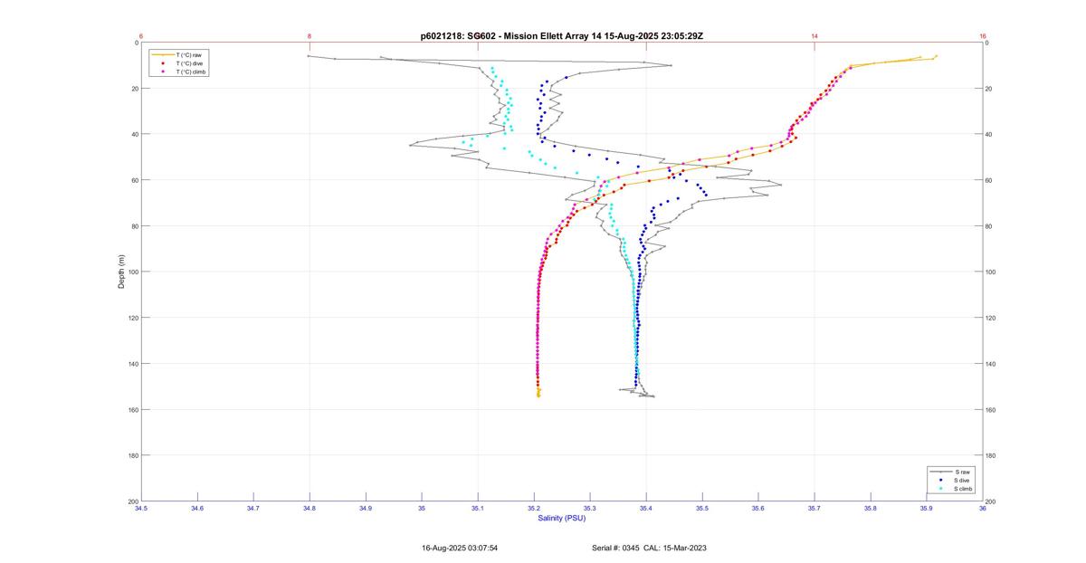Click the 'T (°C) raw' legend entry
The width and height of the screenshot is (1086, 563).
tap(188, 55)
